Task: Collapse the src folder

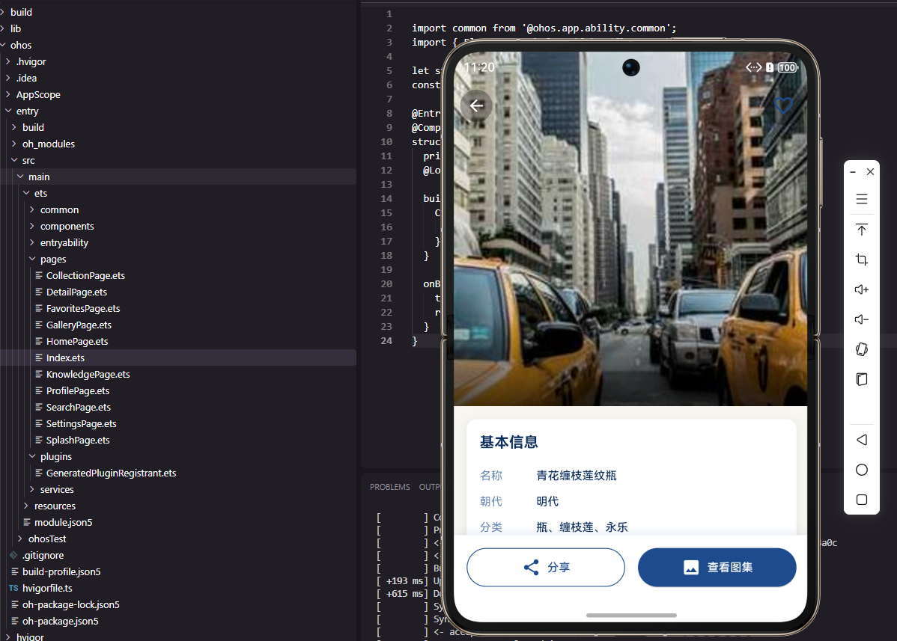Action: coord(28,161)
